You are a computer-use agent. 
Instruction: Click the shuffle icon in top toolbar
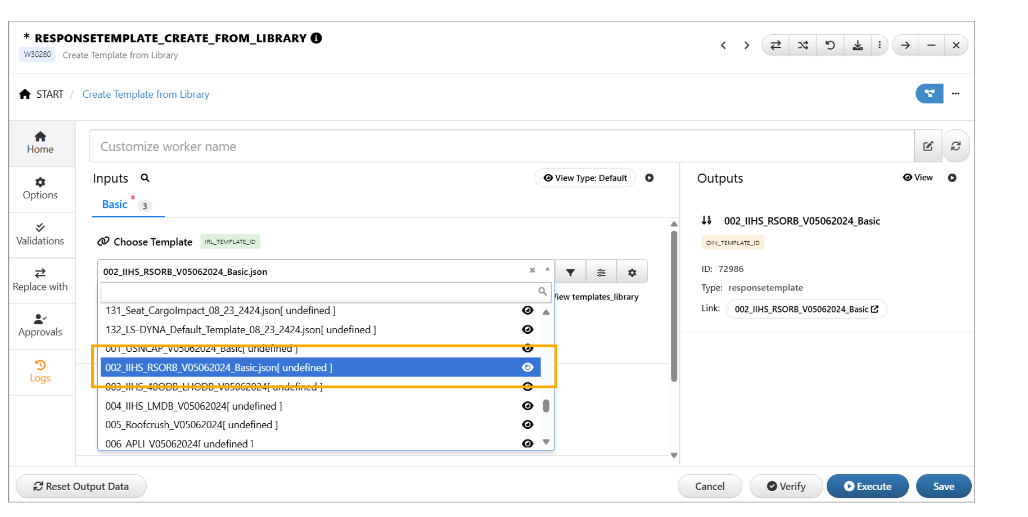click(x=802, y=46)
